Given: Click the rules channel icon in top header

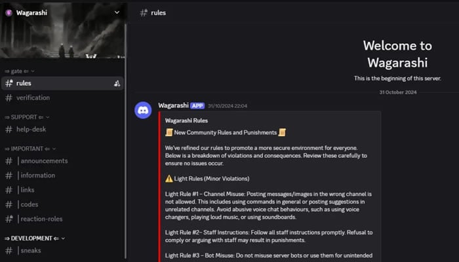Looking at the screenshot, I should tap(144, 12).
